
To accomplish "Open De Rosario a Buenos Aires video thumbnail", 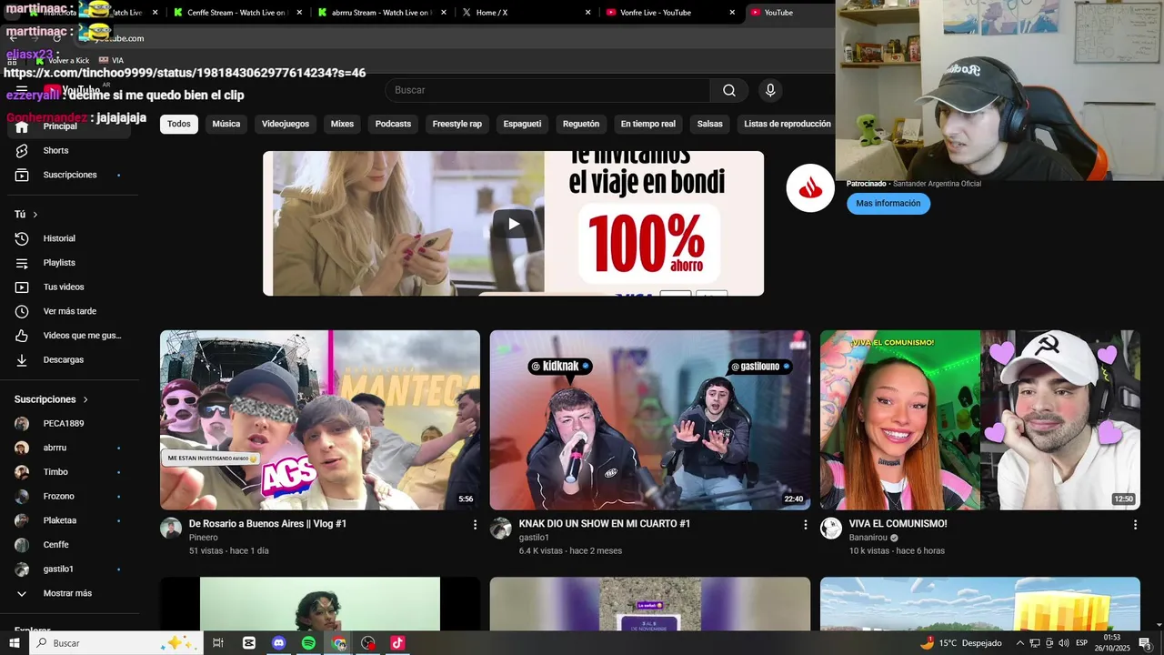I will 320,419.
